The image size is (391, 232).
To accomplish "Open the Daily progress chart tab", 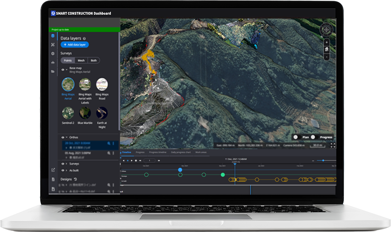I will pos(181,152).
